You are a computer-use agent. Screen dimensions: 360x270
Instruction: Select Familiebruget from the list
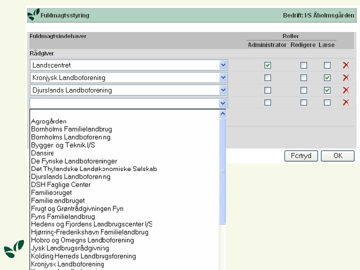click(x=51, y=192)
